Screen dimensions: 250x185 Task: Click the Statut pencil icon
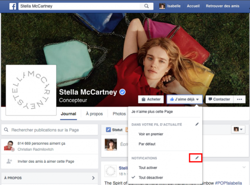click(x=108, y=130)
